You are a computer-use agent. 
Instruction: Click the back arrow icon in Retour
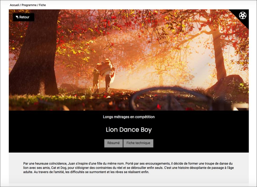pos(17,17)
